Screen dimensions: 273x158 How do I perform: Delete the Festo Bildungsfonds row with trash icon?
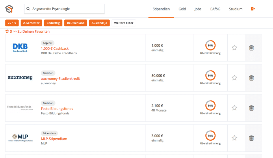click(x=251, y=108)
